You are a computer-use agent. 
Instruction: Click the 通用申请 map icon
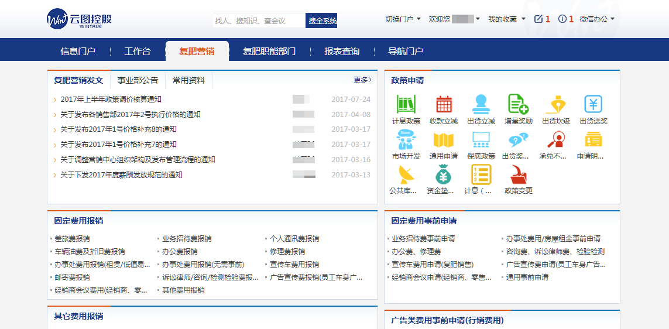click(444, 140)
